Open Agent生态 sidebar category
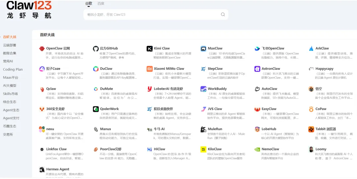Image resolution: width=357 pixels, height=179 pixels. [x=11, y=110]
